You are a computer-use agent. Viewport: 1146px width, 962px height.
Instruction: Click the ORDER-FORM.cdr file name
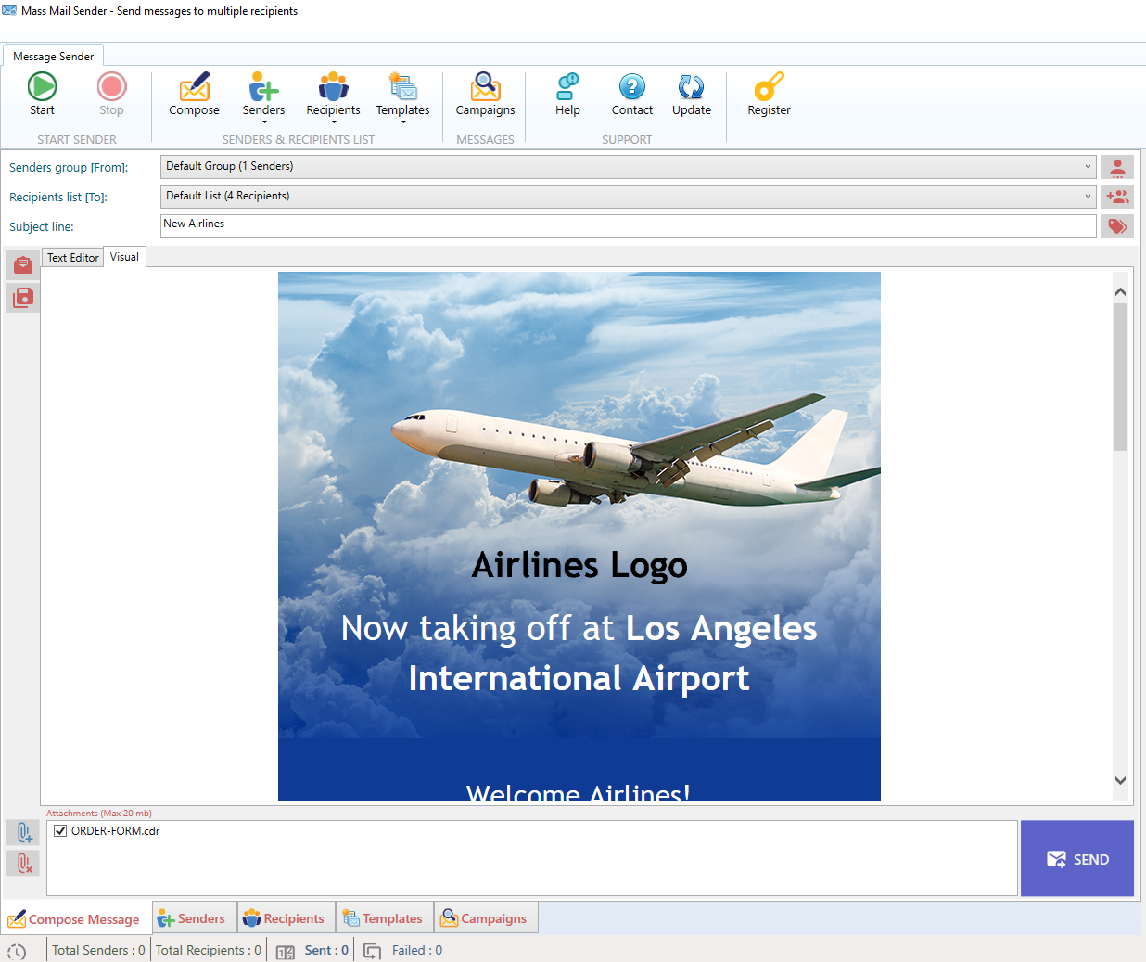pos(115,831)
